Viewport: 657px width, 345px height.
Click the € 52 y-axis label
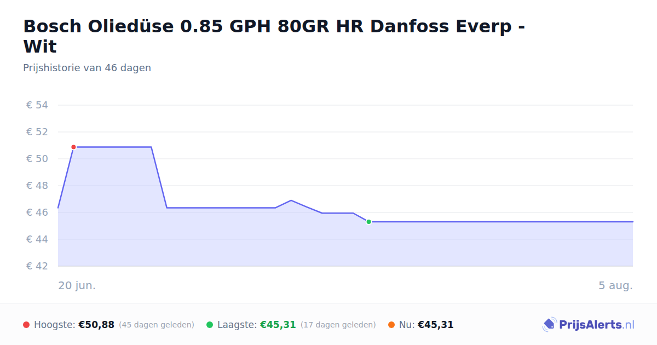37,132
